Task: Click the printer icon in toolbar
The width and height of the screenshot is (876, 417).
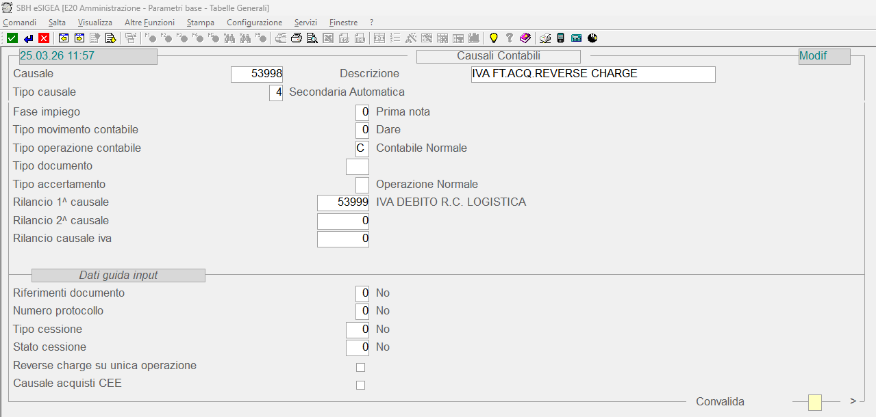Action: click(296, 38)
